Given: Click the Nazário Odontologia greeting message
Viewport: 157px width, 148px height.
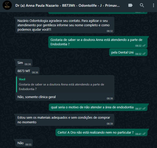Looking at the screenshot, I should (65, 25).
